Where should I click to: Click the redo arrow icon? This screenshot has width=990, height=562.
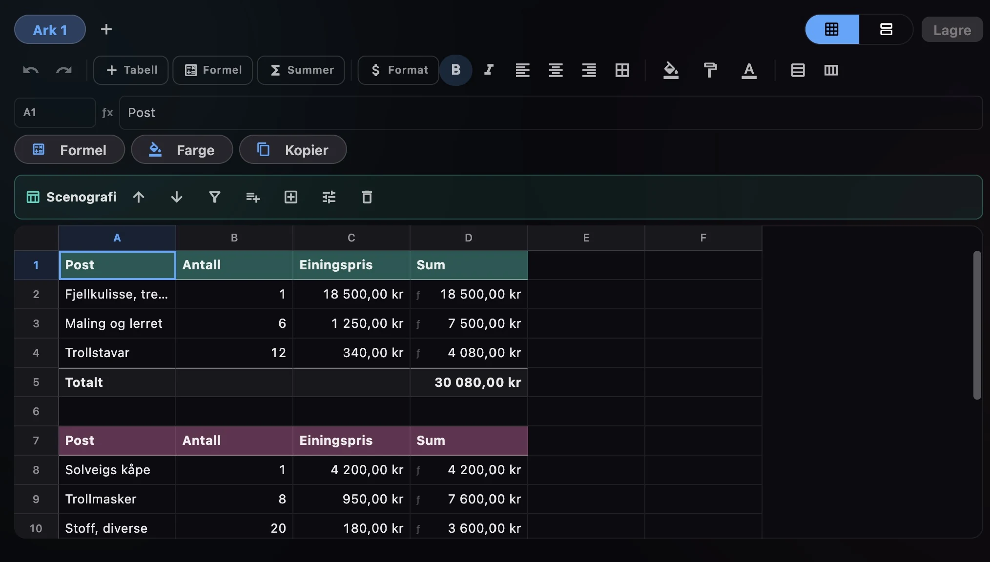[x=64, y=70]
